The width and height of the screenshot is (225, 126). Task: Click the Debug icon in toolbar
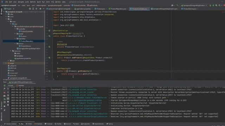(213, 6)
